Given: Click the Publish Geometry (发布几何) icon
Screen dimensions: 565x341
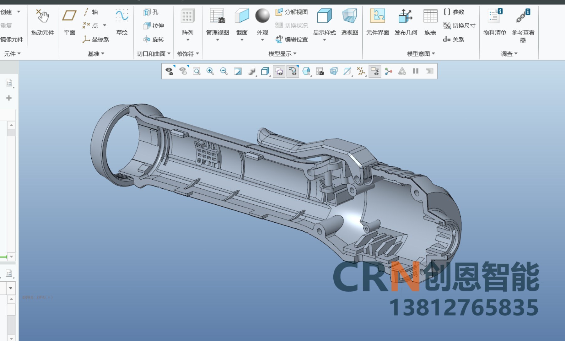Looking at the screenshot, I should tap(406, 22).
